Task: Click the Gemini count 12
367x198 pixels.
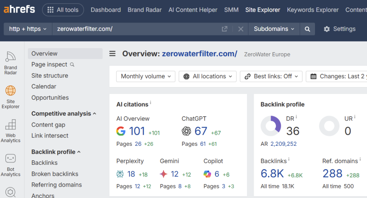Action: click(x=175, y=174)
